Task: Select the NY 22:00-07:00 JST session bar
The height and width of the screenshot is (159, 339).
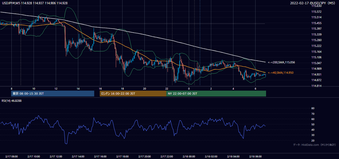Action: click(x=216, y=94)
